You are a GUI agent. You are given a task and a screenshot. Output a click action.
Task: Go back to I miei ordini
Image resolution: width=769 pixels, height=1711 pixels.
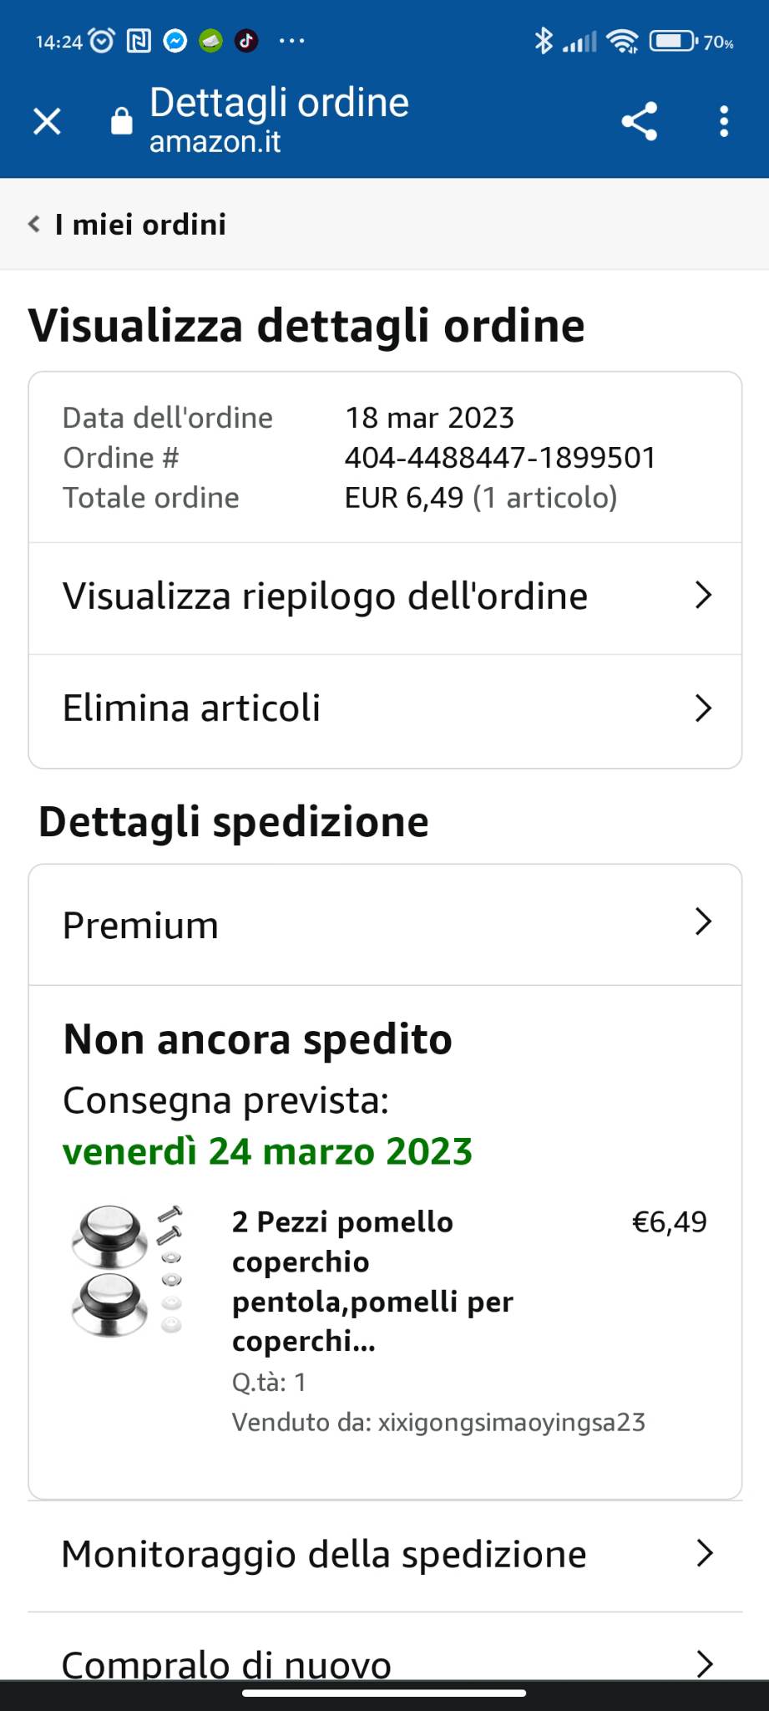[x=128, y=224]
